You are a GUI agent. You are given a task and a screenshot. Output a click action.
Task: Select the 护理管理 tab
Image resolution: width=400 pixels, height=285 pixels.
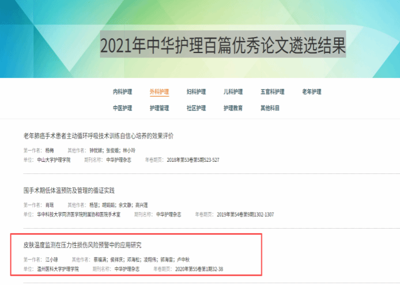(x=159, y=108)
